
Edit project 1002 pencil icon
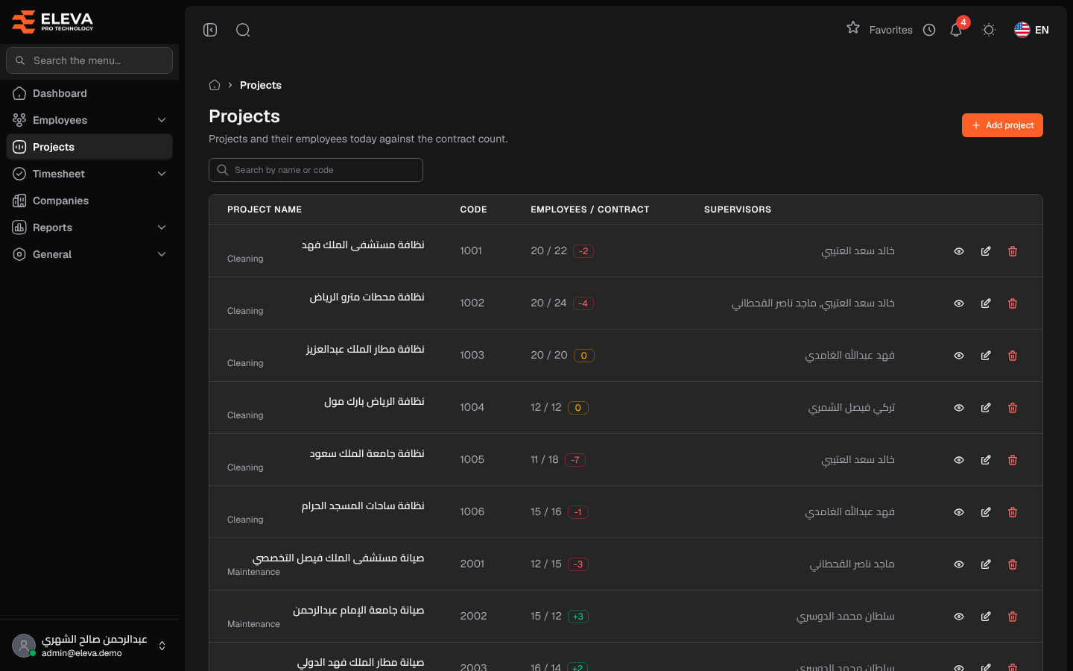tap(986, 303)
